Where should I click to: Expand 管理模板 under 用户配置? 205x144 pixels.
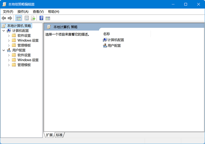click(9, 65)
